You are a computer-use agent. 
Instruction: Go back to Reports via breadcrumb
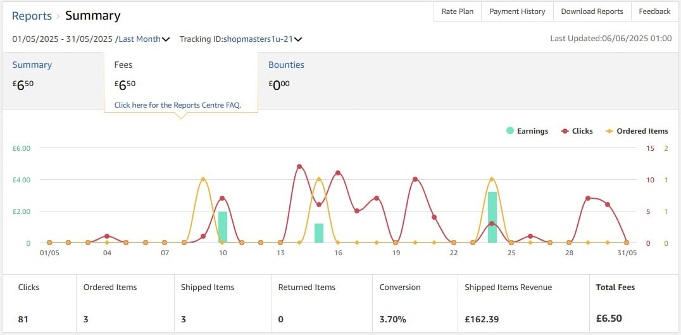click(32, 16)
